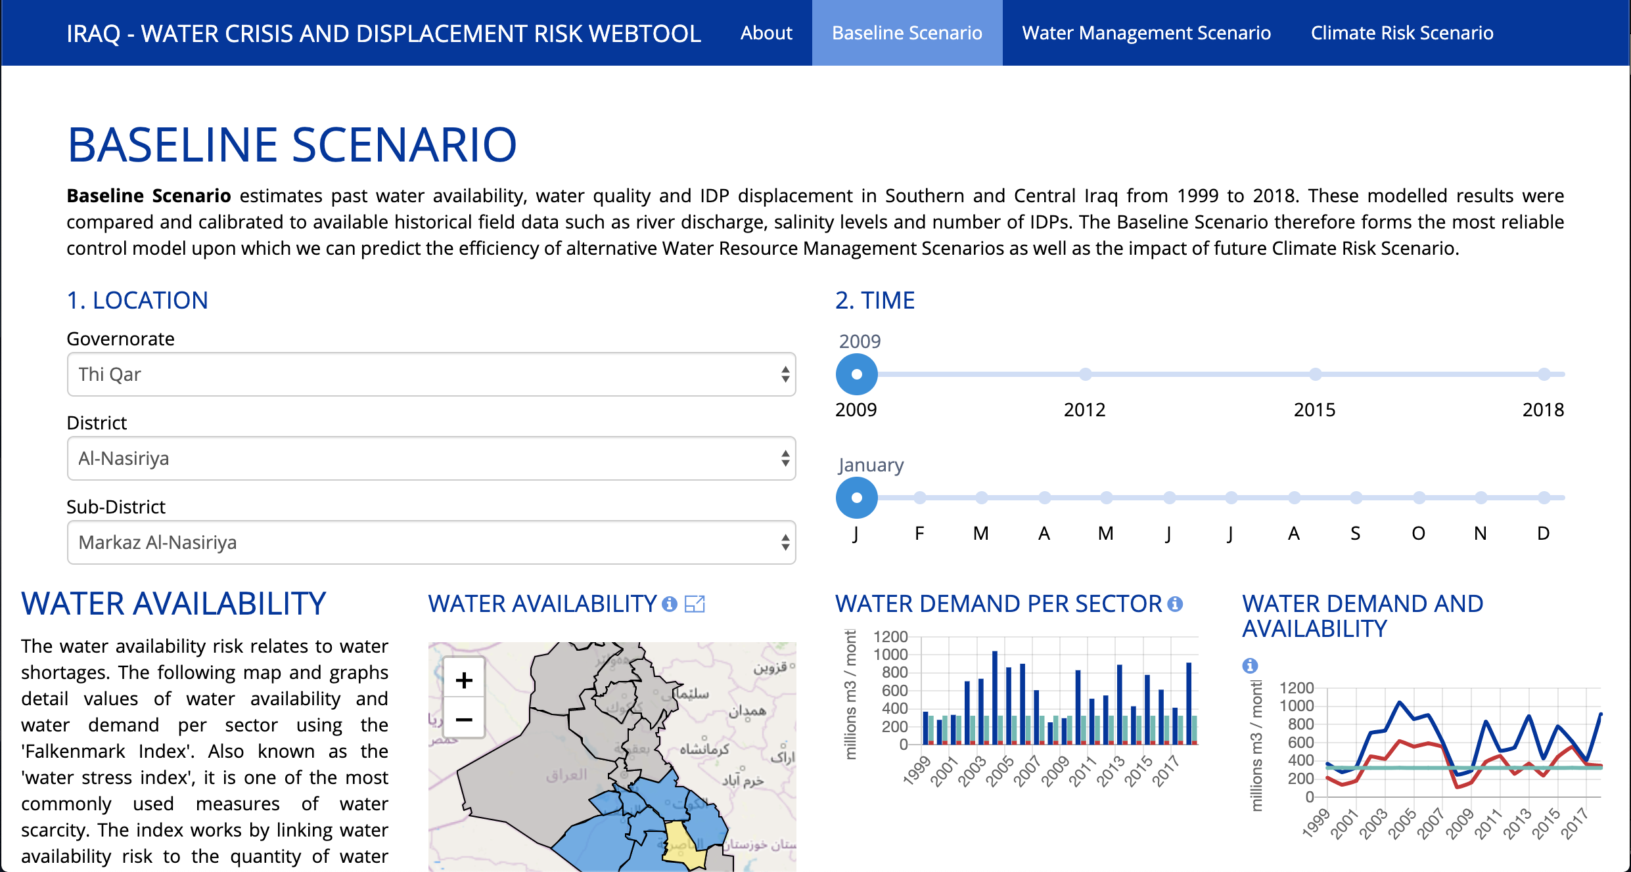This screenshot has height=872, width=1631.
Task: Click the site title link in header
Action: [x=384, y=33]
